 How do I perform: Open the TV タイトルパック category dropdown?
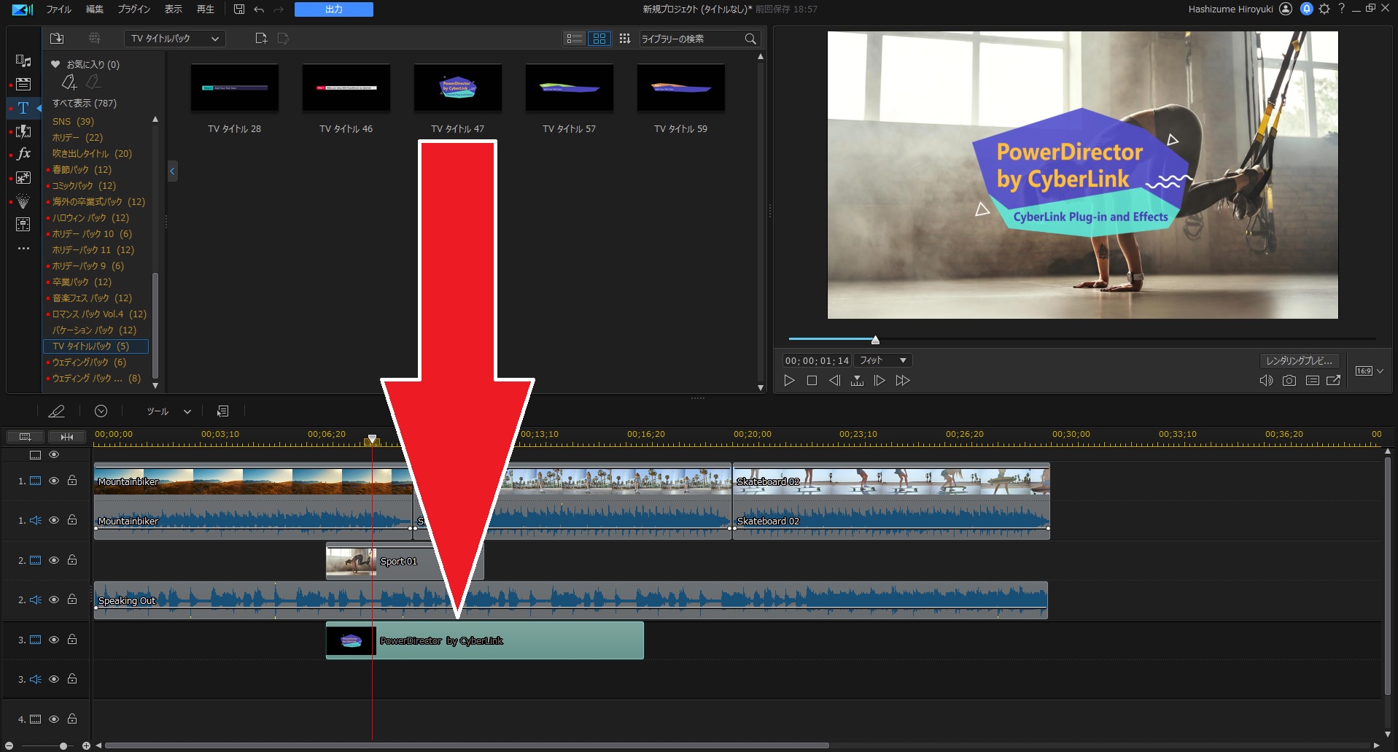pyautogui.click(x=174, y=39)
